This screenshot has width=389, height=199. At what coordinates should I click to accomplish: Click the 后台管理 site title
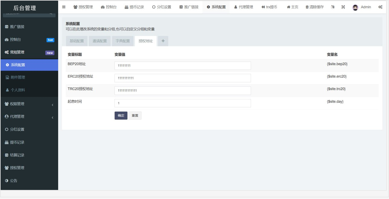pyautogui.click(x=25, y=8)
